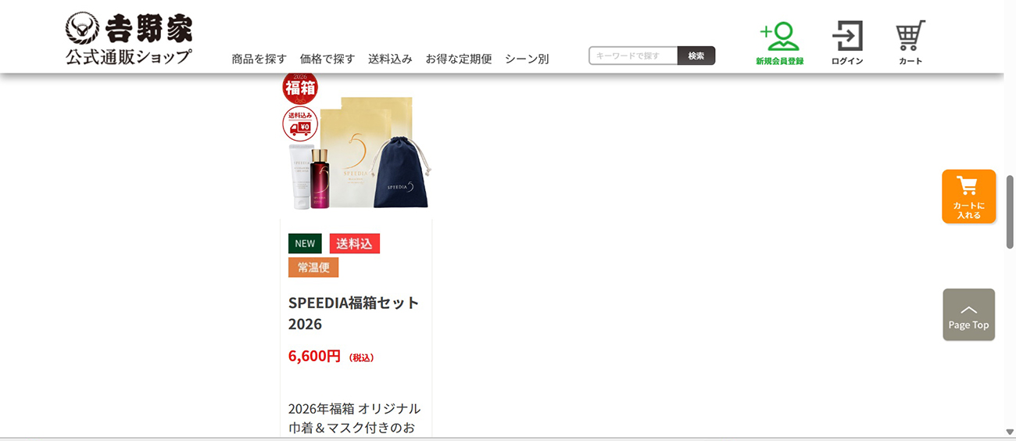Image resolution: width=1016 pixels, height=441 pixels.
Task: Focus the キーワードで探す search field
Action: tap(633, 56)
